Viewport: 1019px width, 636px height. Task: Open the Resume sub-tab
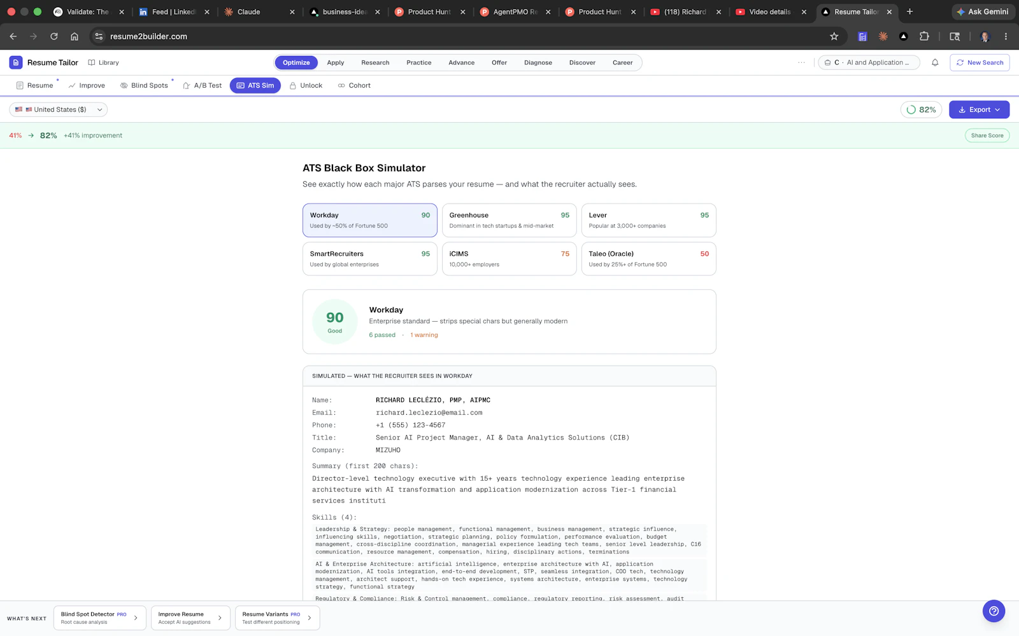pos(34,85)
